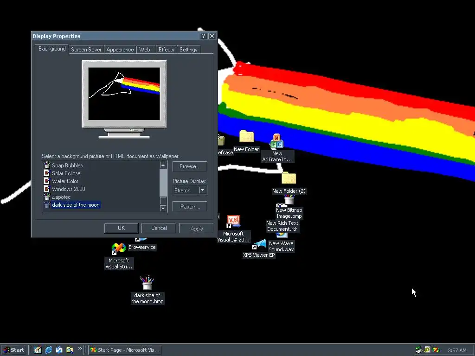
Task: Open the Settings tab
Action: (188, 49)
